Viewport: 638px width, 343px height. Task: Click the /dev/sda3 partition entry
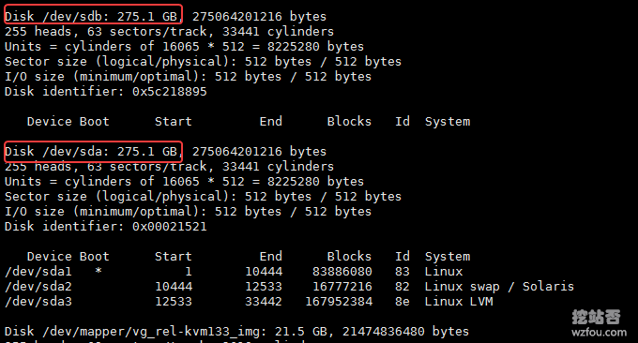click(x=38, y=301)
